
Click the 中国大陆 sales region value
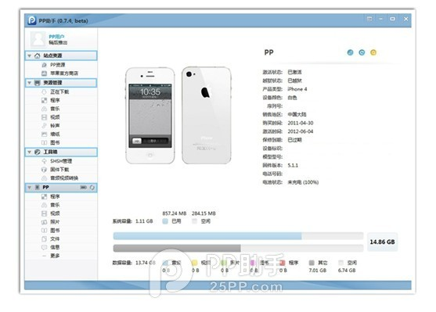tap(297, 114)
